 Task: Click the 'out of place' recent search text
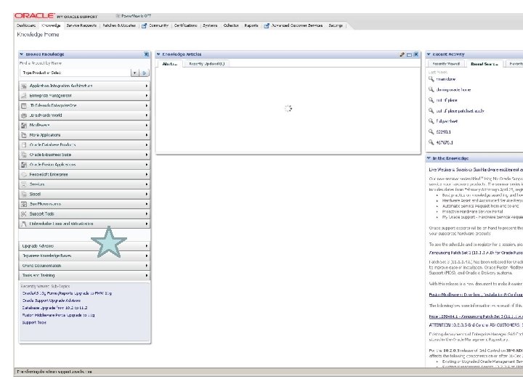[x=447, y=100]
